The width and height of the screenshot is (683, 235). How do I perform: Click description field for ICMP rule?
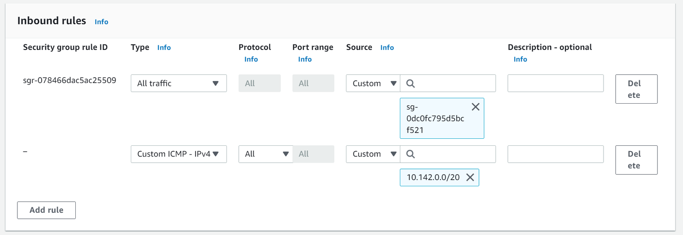point(556,154)
